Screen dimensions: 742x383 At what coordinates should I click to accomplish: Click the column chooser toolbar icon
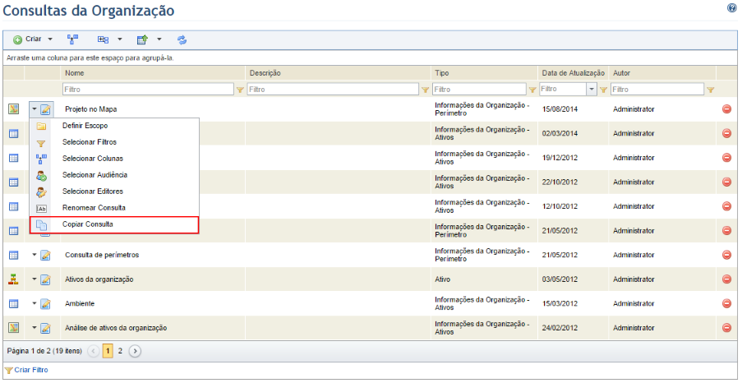coord(73,39)
